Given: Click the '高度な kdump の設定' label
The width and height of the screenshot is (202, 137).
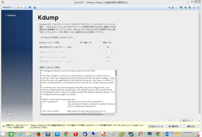Looking at the screenshot, I should point(49,67).
